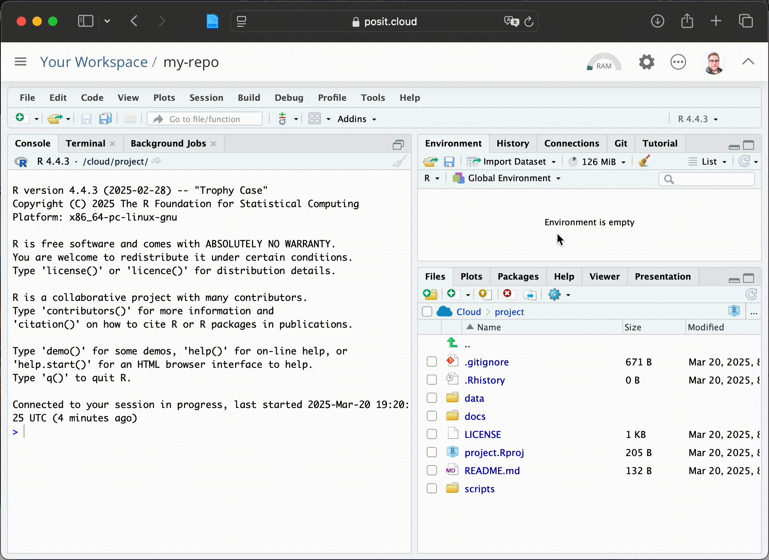
Task: Go up to parent directory arrow icon
Action: (452, 343)
